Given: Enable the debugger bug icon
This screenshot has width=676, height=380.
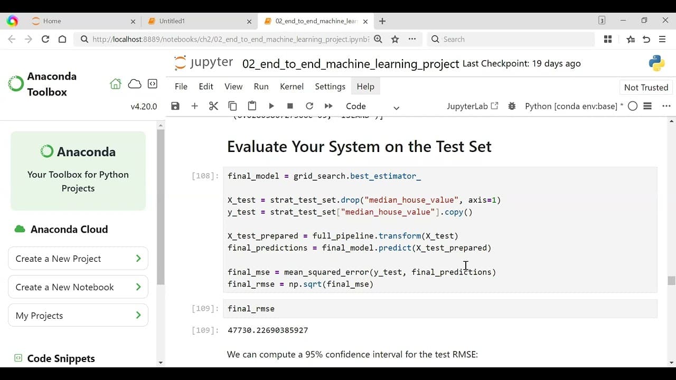Looking at the screenshot, I should pyautogui.click(x=512, y=106).
